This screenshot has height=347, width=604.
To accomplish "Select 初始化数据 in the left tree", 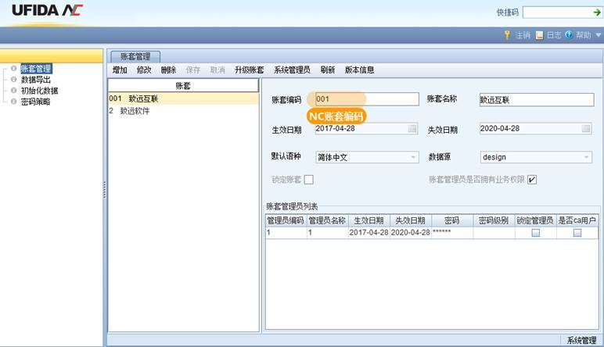I will (39, 91).
